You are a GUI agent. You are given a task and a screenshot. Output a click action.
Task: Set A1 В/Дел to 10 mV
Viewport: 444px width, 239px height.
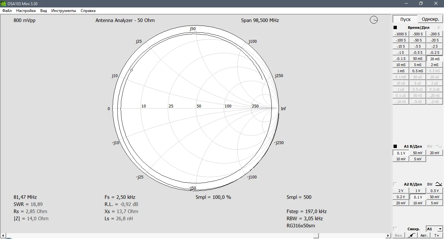click(401, 159)
